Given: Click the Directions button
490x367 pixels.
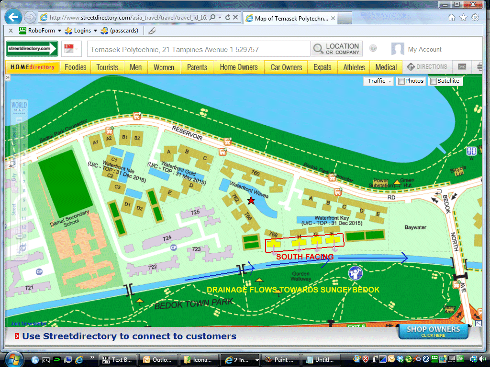Looking at the screenshot, I should point(427,67).
